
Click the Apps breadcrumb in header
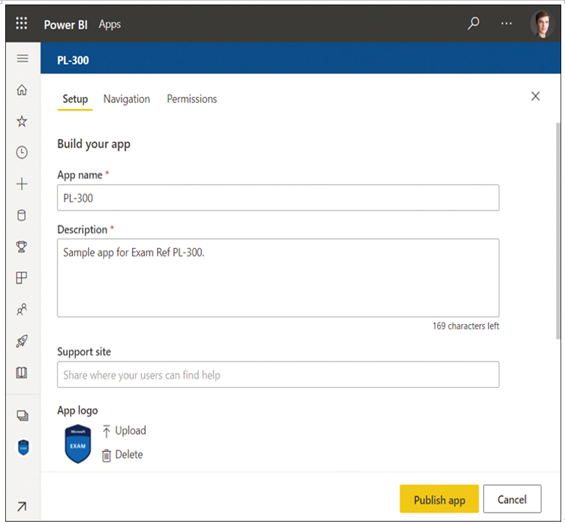(110, 25)
